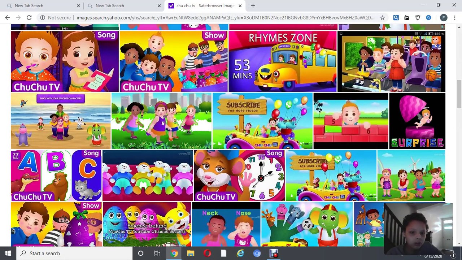Launch Internet Explorer from the taskbar
This screenshot has width=462, height=260.
(240, 253)
